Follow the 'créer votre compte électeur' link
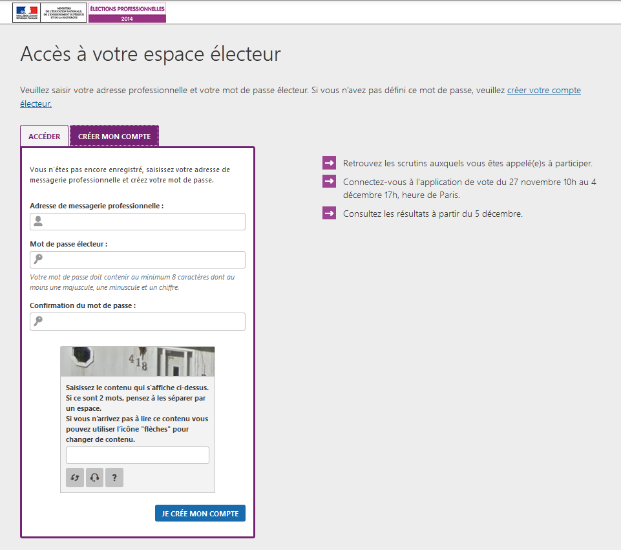Image resolution: width=621 pixels, height=550 pixels. [x=543, y=91]
